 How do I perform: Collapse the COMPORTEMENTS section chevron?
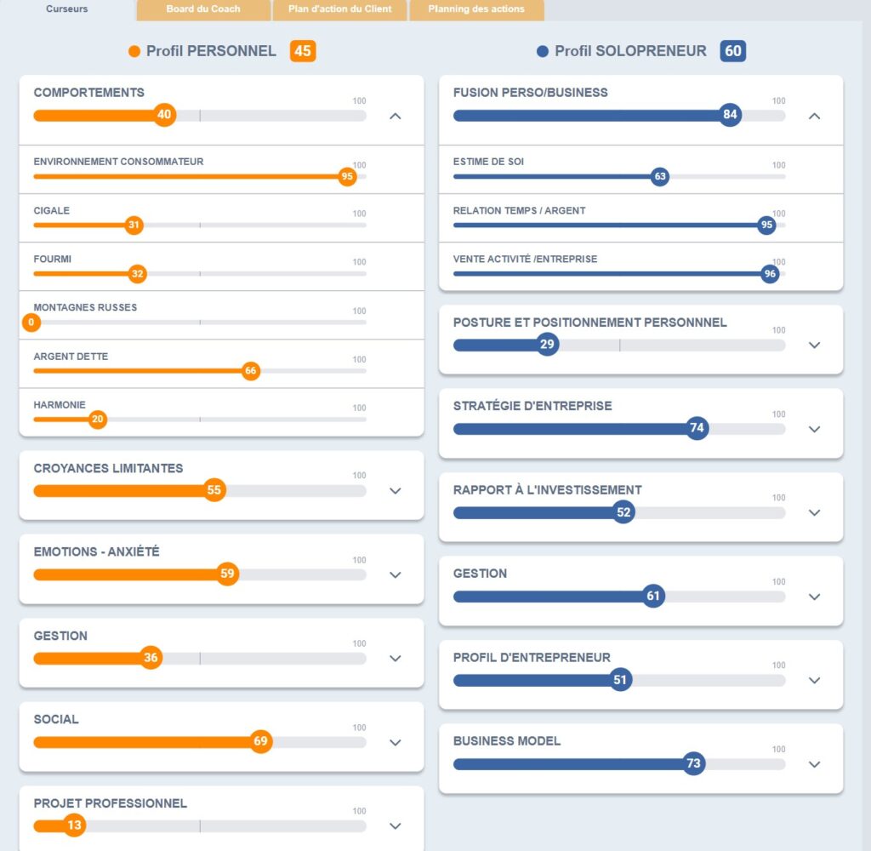pos(395,116)
